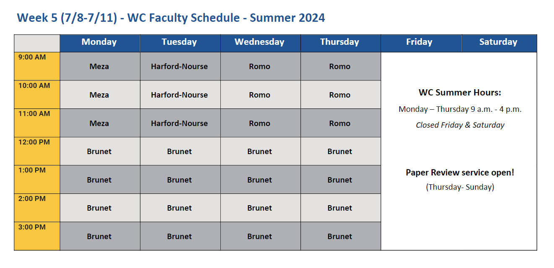Viewport: 554px width, 268px height.
Task: Select the "Closed Friday & Saturday" note
Action: [460, 125]
